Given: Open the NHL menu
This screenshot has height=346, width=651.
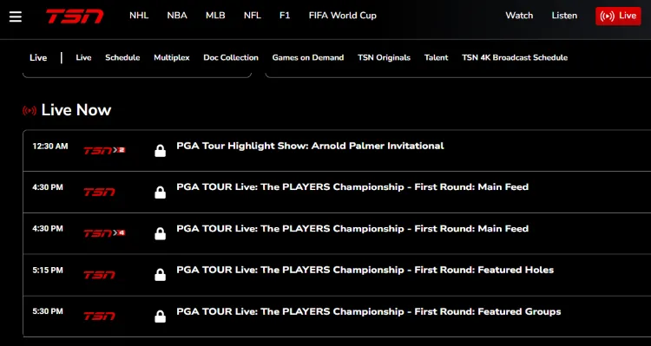Looking at the screenshot, I should (139, 16).
